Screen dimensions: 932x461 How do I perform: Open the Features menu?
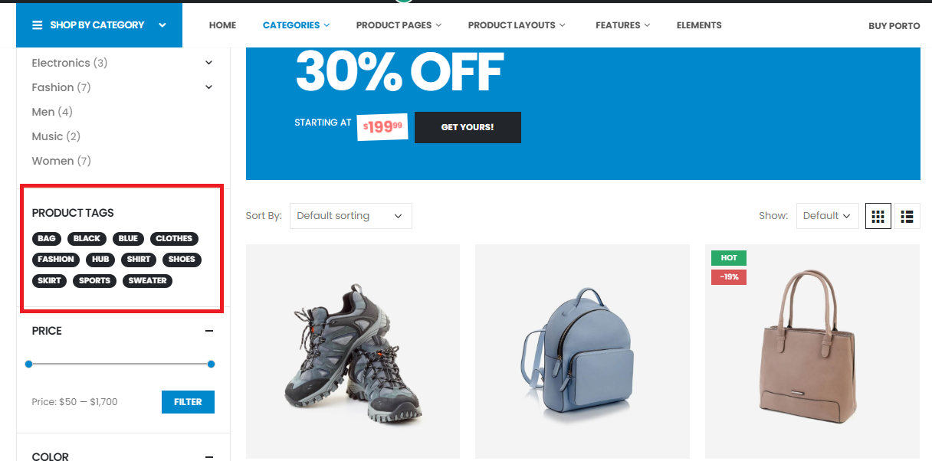[x=622, y=25]
